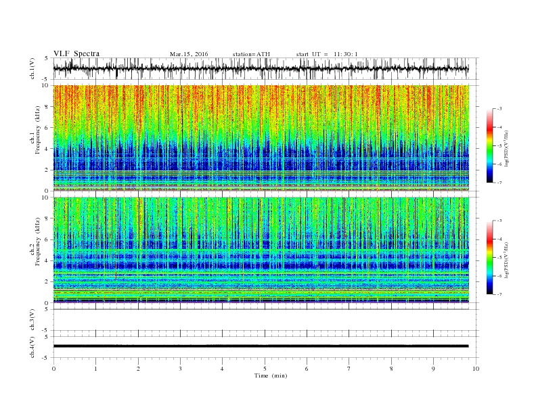Click time axis tick label "10"
Viewport: 536px width, 414px height.
[x=476, y=369]
